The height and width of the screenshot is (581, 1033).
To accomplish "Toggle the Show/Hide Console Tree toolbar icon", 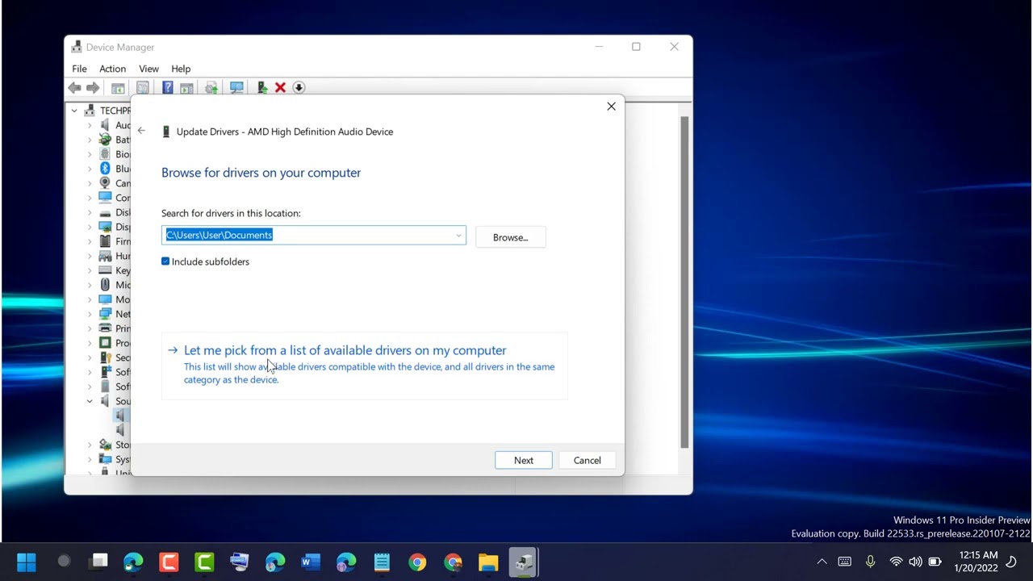I will tap(118, 87).
